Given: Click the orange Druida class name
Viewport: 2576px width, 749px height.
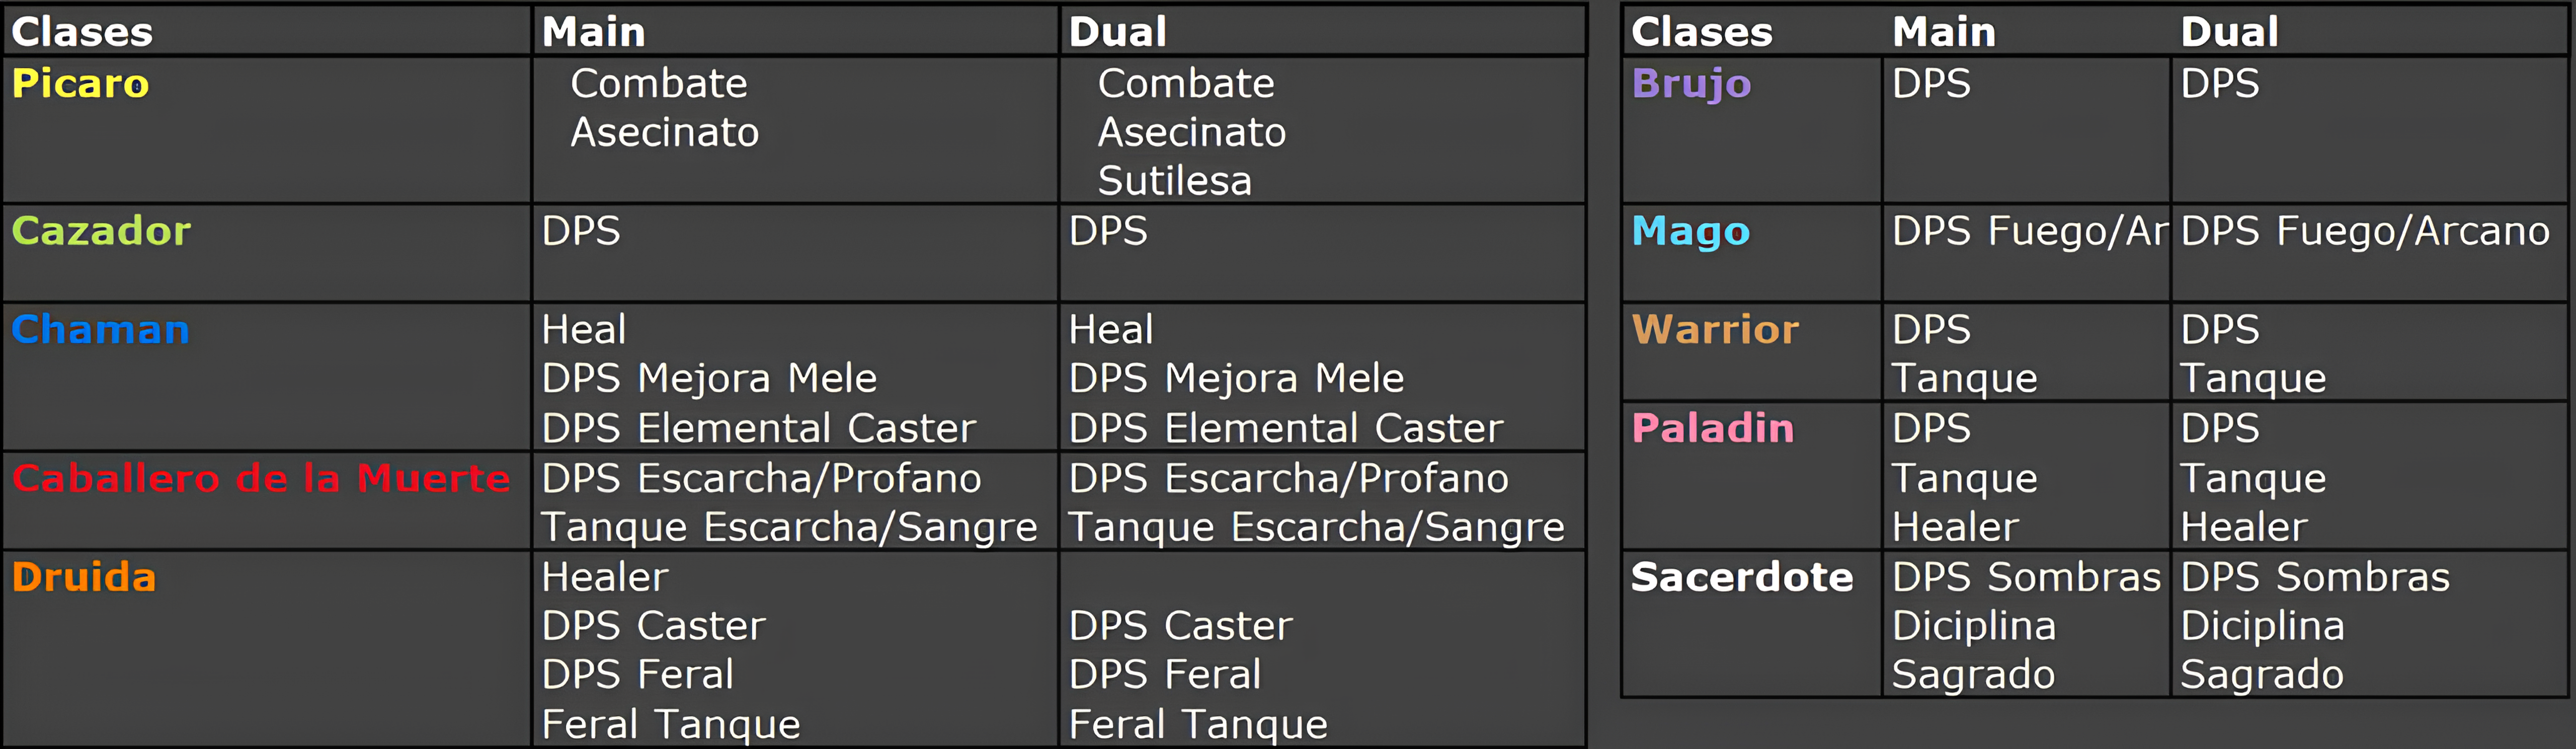Looking at the screenshot, I should [x=84, y=577].
